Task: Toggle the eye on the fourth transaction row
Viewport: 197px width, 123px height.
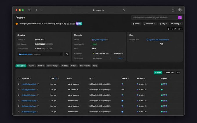Action: [x=19, y=100]
